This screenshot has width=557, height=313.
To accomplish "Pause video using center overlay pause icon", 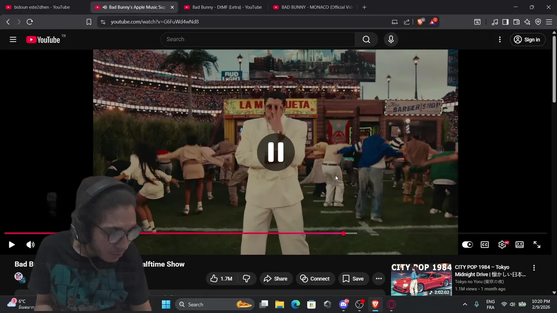I will (275, 152).
